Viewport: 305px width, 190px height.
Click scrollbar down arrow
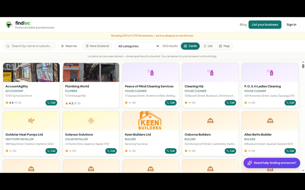(303, 171)
